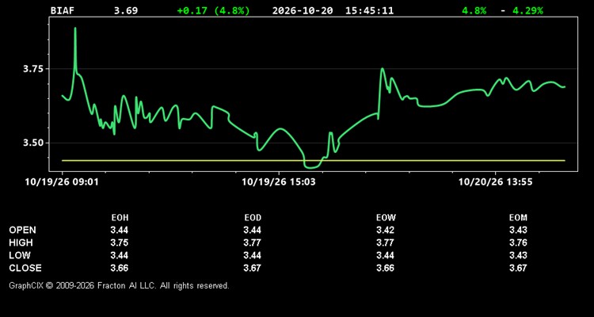The width and height of the screenshot is (594, 317).
Task: Click the CLOSE row label
Action: pyautogui.click(x=25, y=268)
